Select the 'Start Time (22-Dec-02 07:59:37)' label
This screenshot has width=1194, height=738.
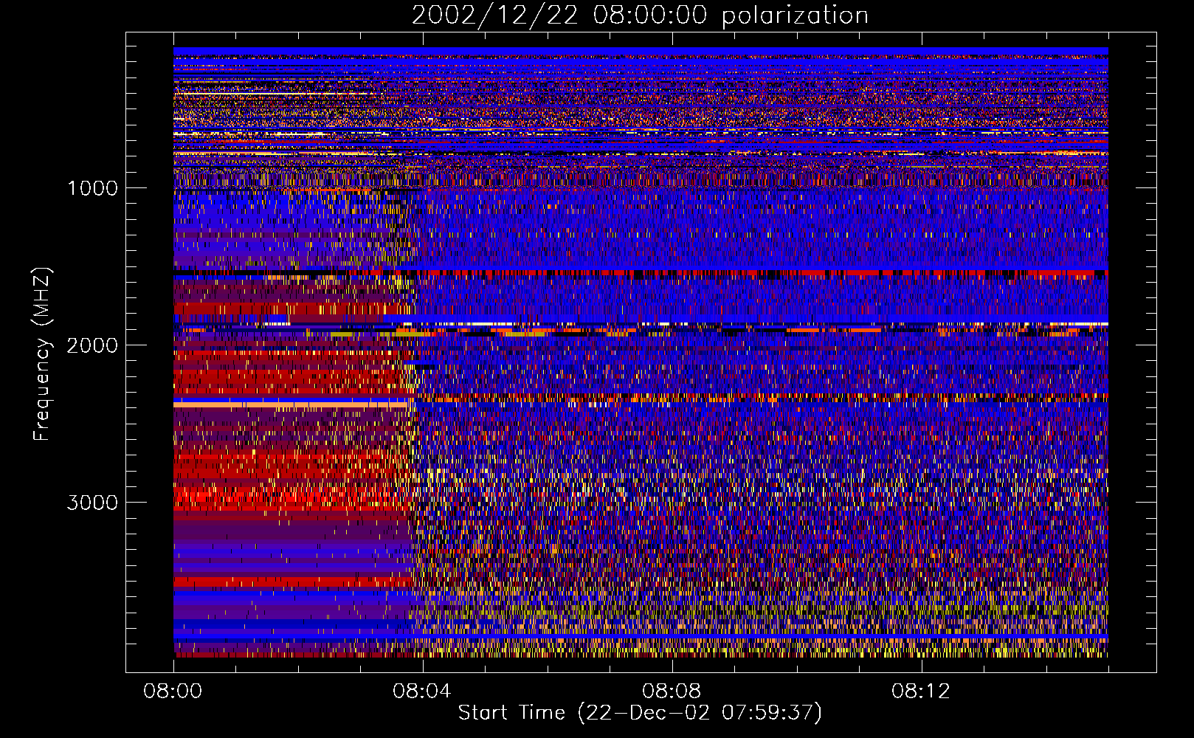(640, 713)
